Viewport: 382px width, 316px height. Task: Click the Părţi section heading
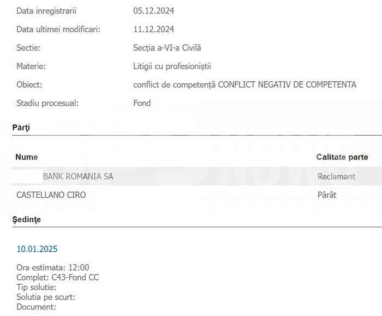[21, 127]
